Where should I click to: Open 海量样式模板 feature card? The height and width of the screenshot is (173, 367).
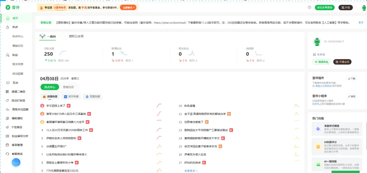(x=337, y=129)
